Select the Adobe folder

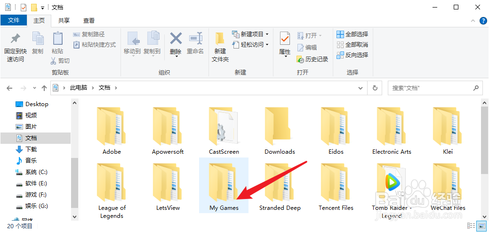(x=112, y=131)
